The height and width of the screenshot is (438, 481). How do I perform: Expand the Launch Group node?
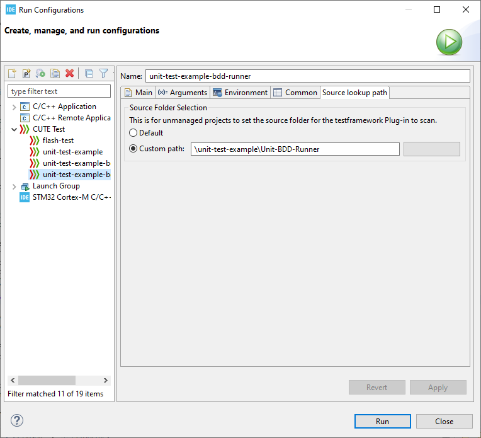click(x=14, y=187)
